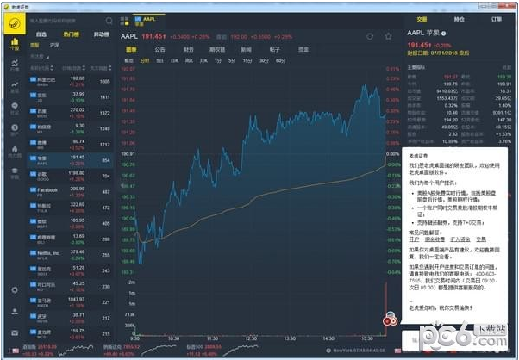Open the chat bubble community icon in sidebar
This screenshot has height=360, width=519.
[x=15, y=109]
